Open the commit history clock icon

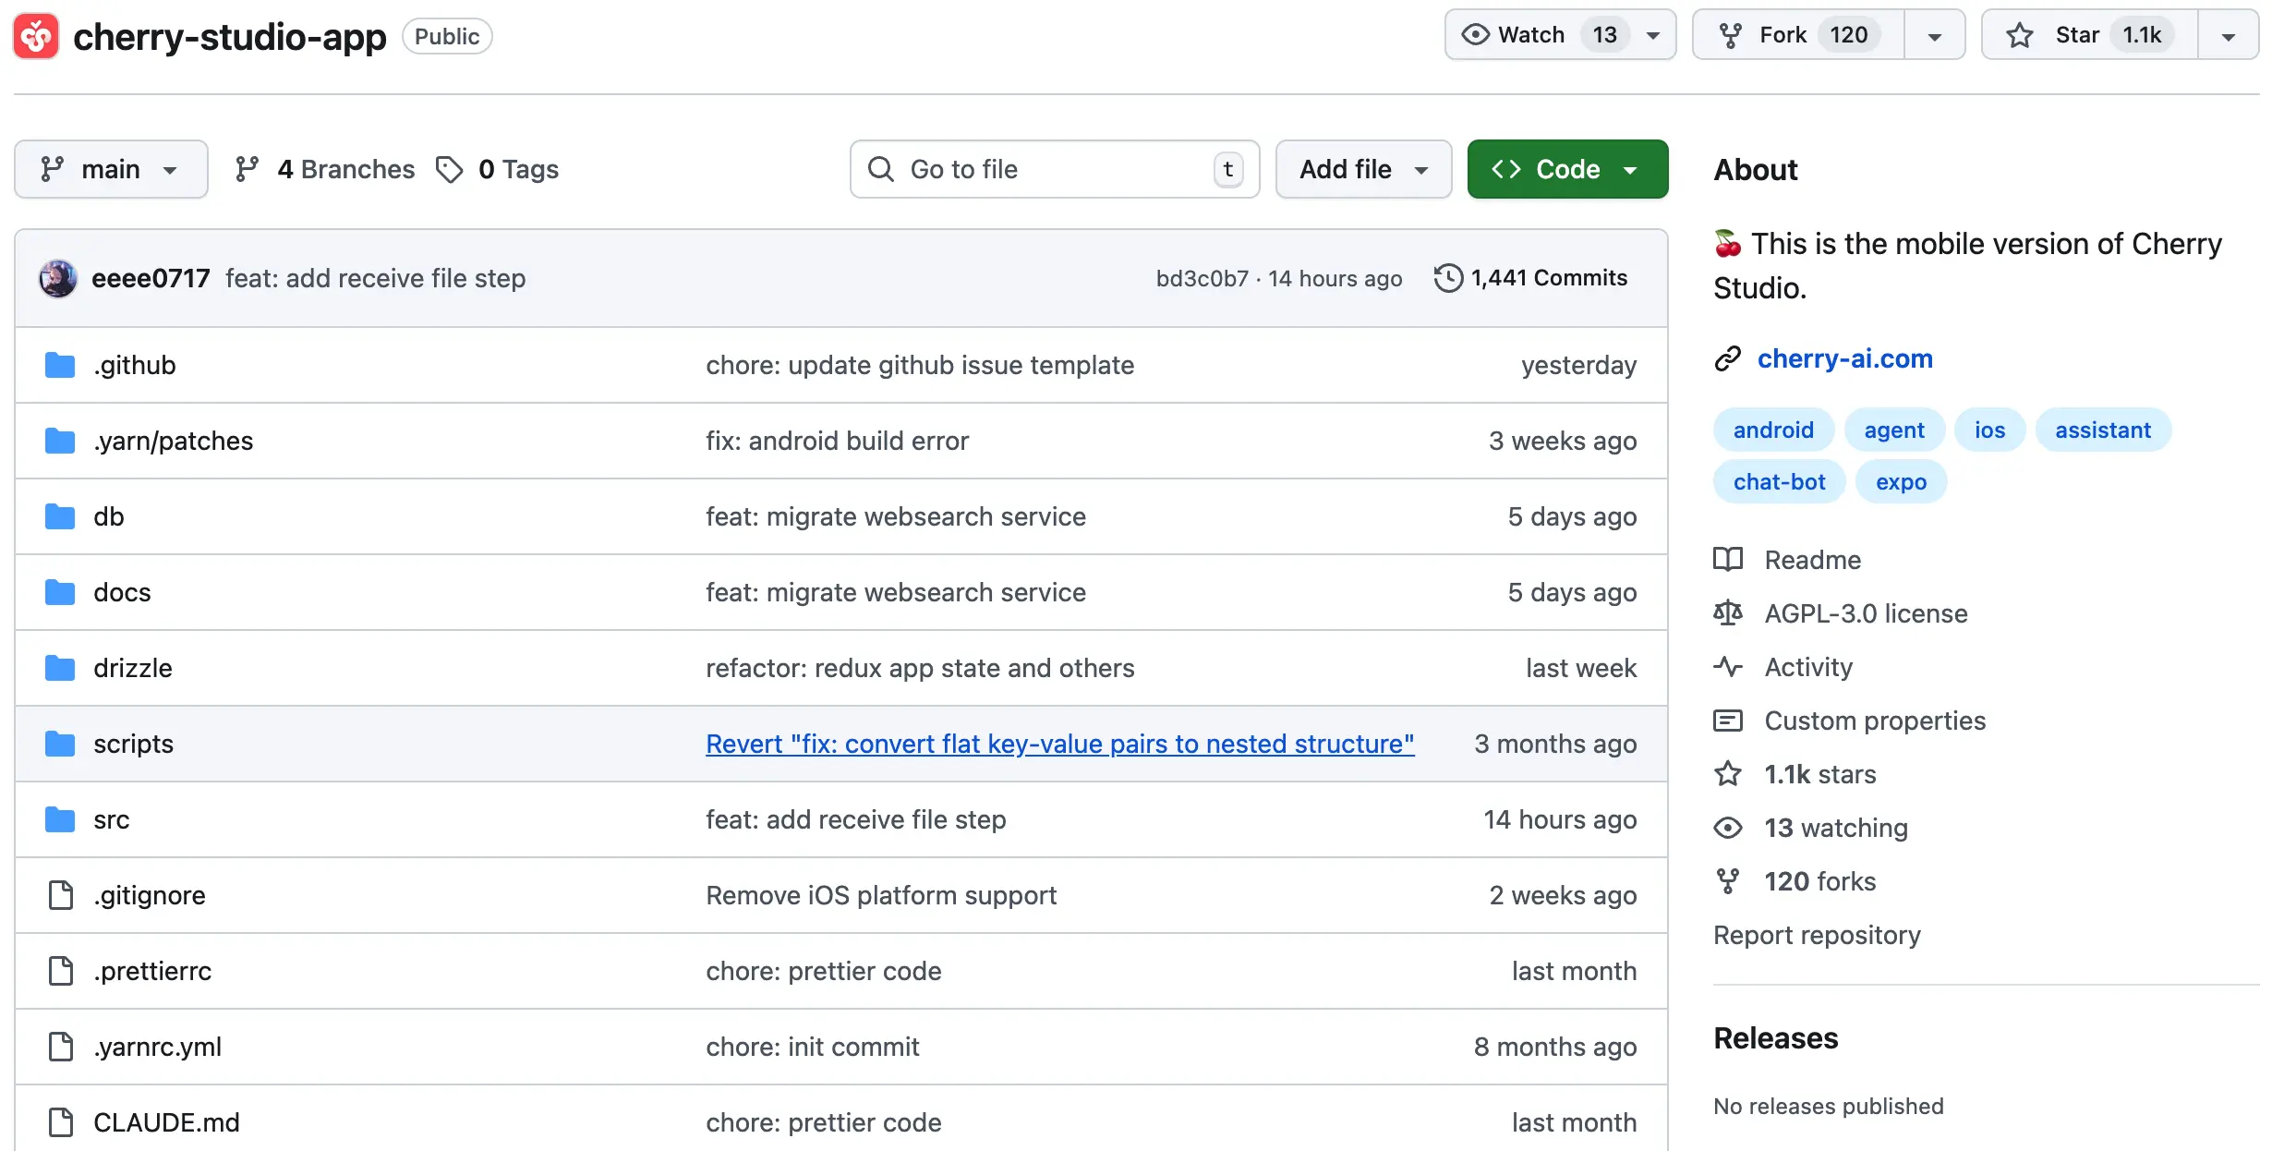[x=1447, y=278]
